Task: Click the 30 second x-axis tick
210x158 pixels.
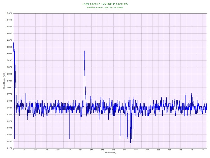Action: click(24, 150)
